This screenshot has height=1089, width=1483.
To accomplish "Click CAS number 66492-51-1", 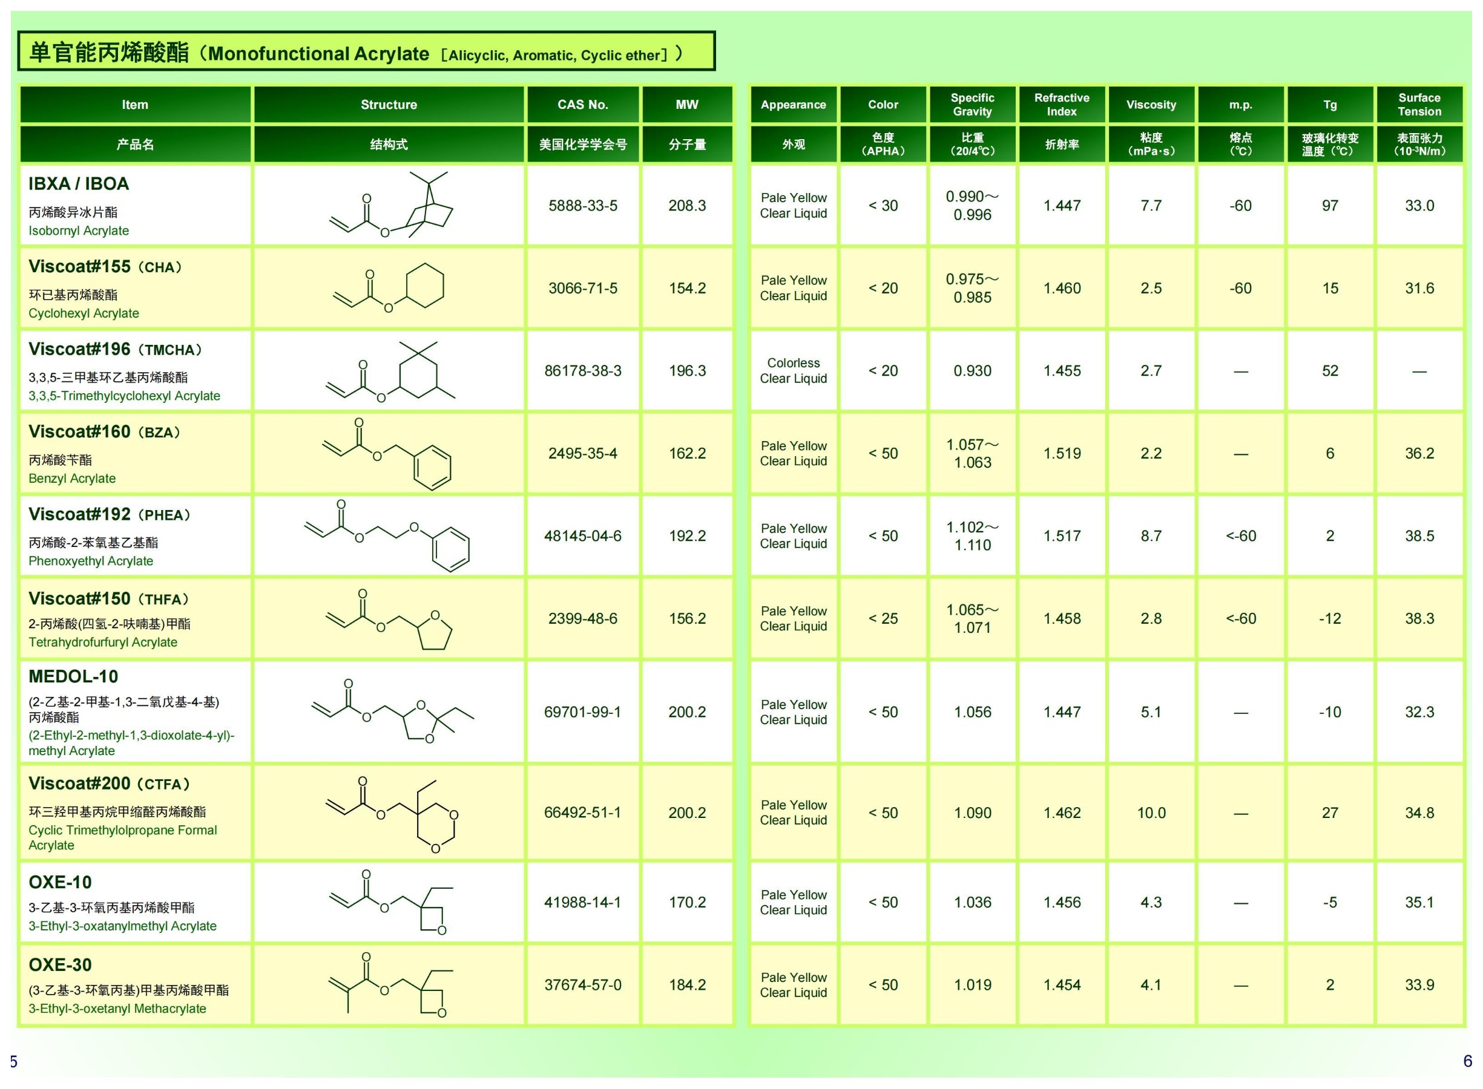I will [583, 813].
